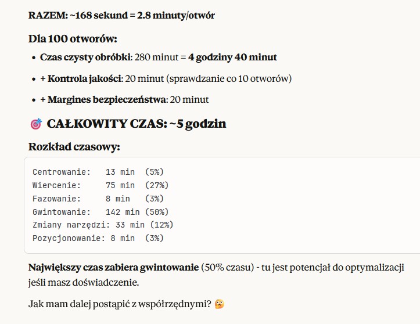Viewport: 420px width, 324px height.
Task: Click the Fazowanie 8 min code line
Action: pyautogui.click(x=98, y=199)
